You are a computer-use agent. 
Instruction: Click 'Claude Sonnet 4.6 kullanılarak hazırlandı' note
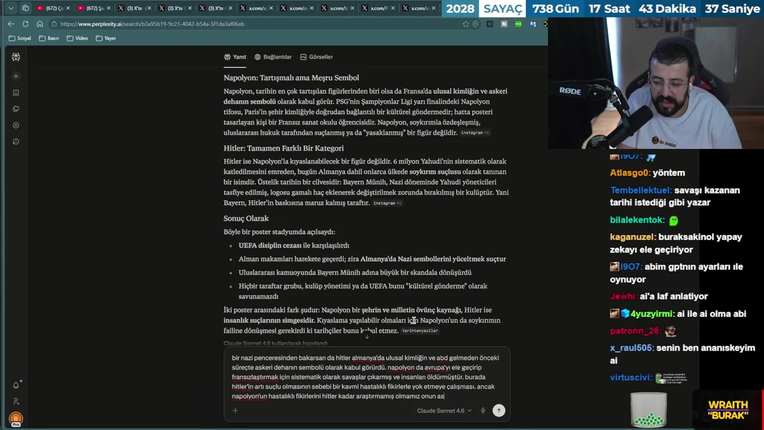[x=275, y=343]
